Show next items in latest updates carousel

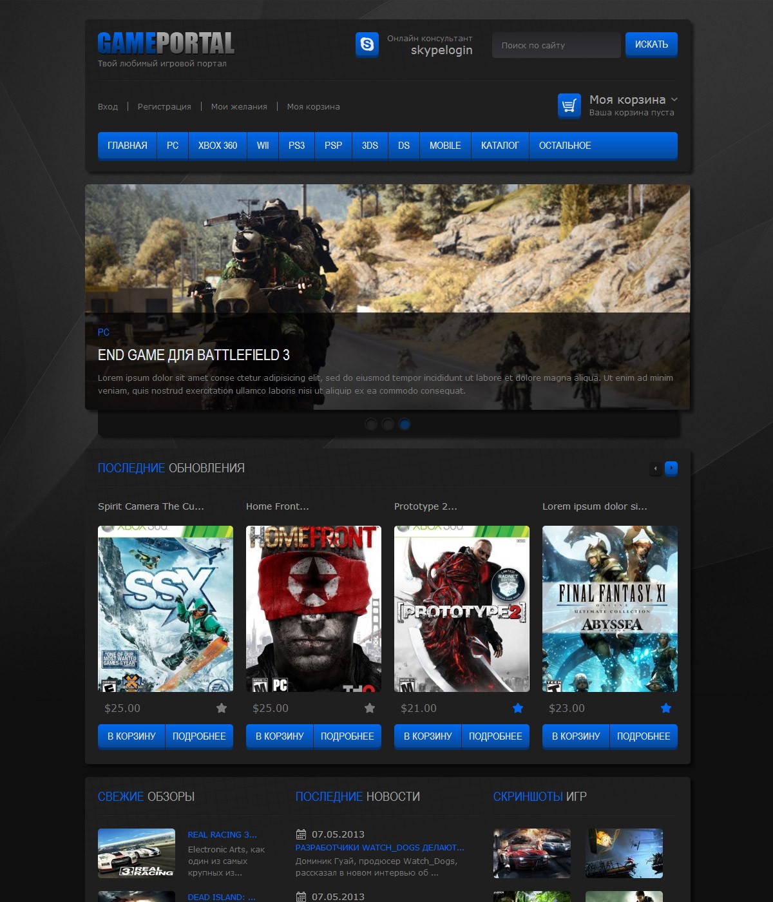(671, 468)
